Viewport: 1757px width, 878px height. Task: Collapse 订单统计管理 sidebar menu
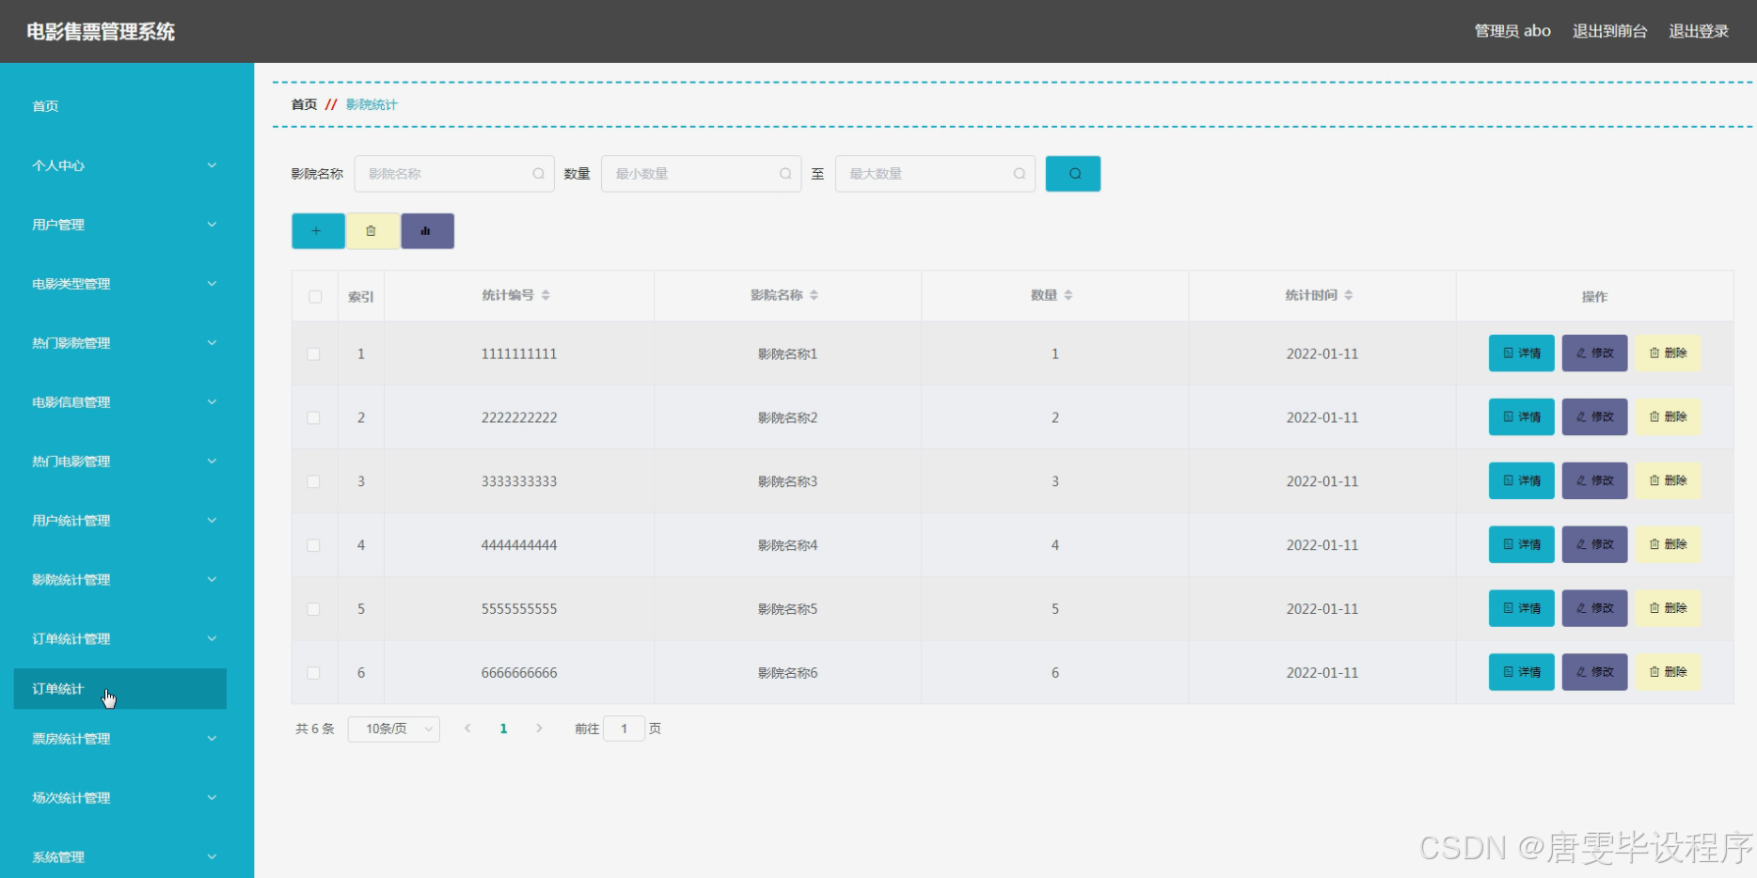click(120, 639)
